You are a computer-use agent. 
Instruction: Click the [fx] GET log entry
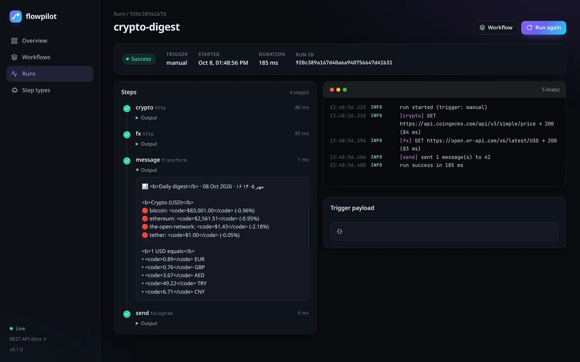click(478, 145)
